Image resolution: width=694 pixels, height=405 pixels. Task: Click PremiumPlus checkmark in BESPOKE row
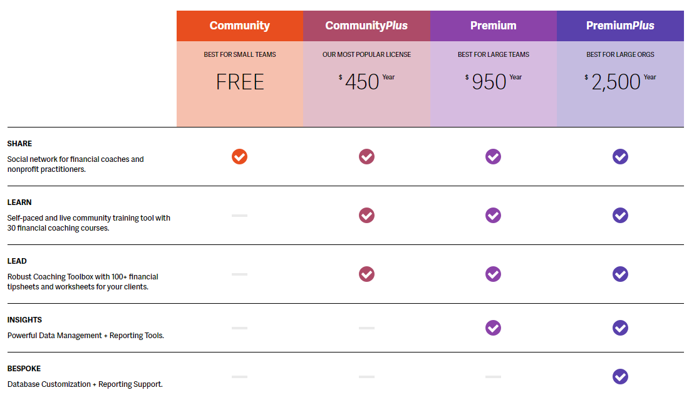tap(620, 376)
